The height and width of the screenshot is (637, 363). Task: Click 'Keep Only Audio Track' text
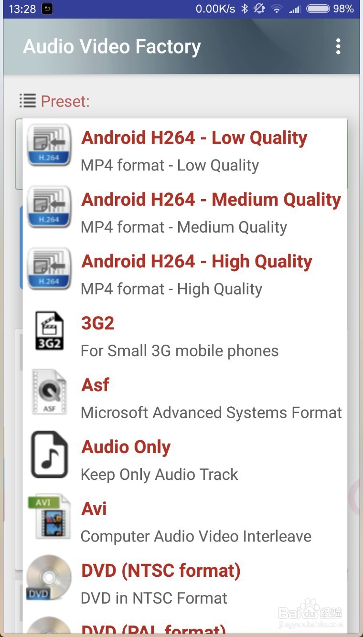coord(159,475)
